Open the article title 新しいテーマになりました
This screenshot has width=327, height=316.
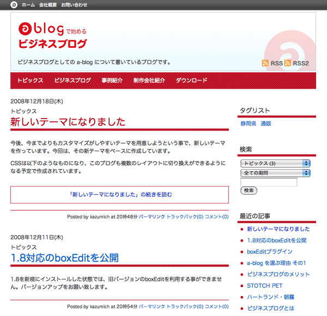pyautogui.click(x=68, y=122)
